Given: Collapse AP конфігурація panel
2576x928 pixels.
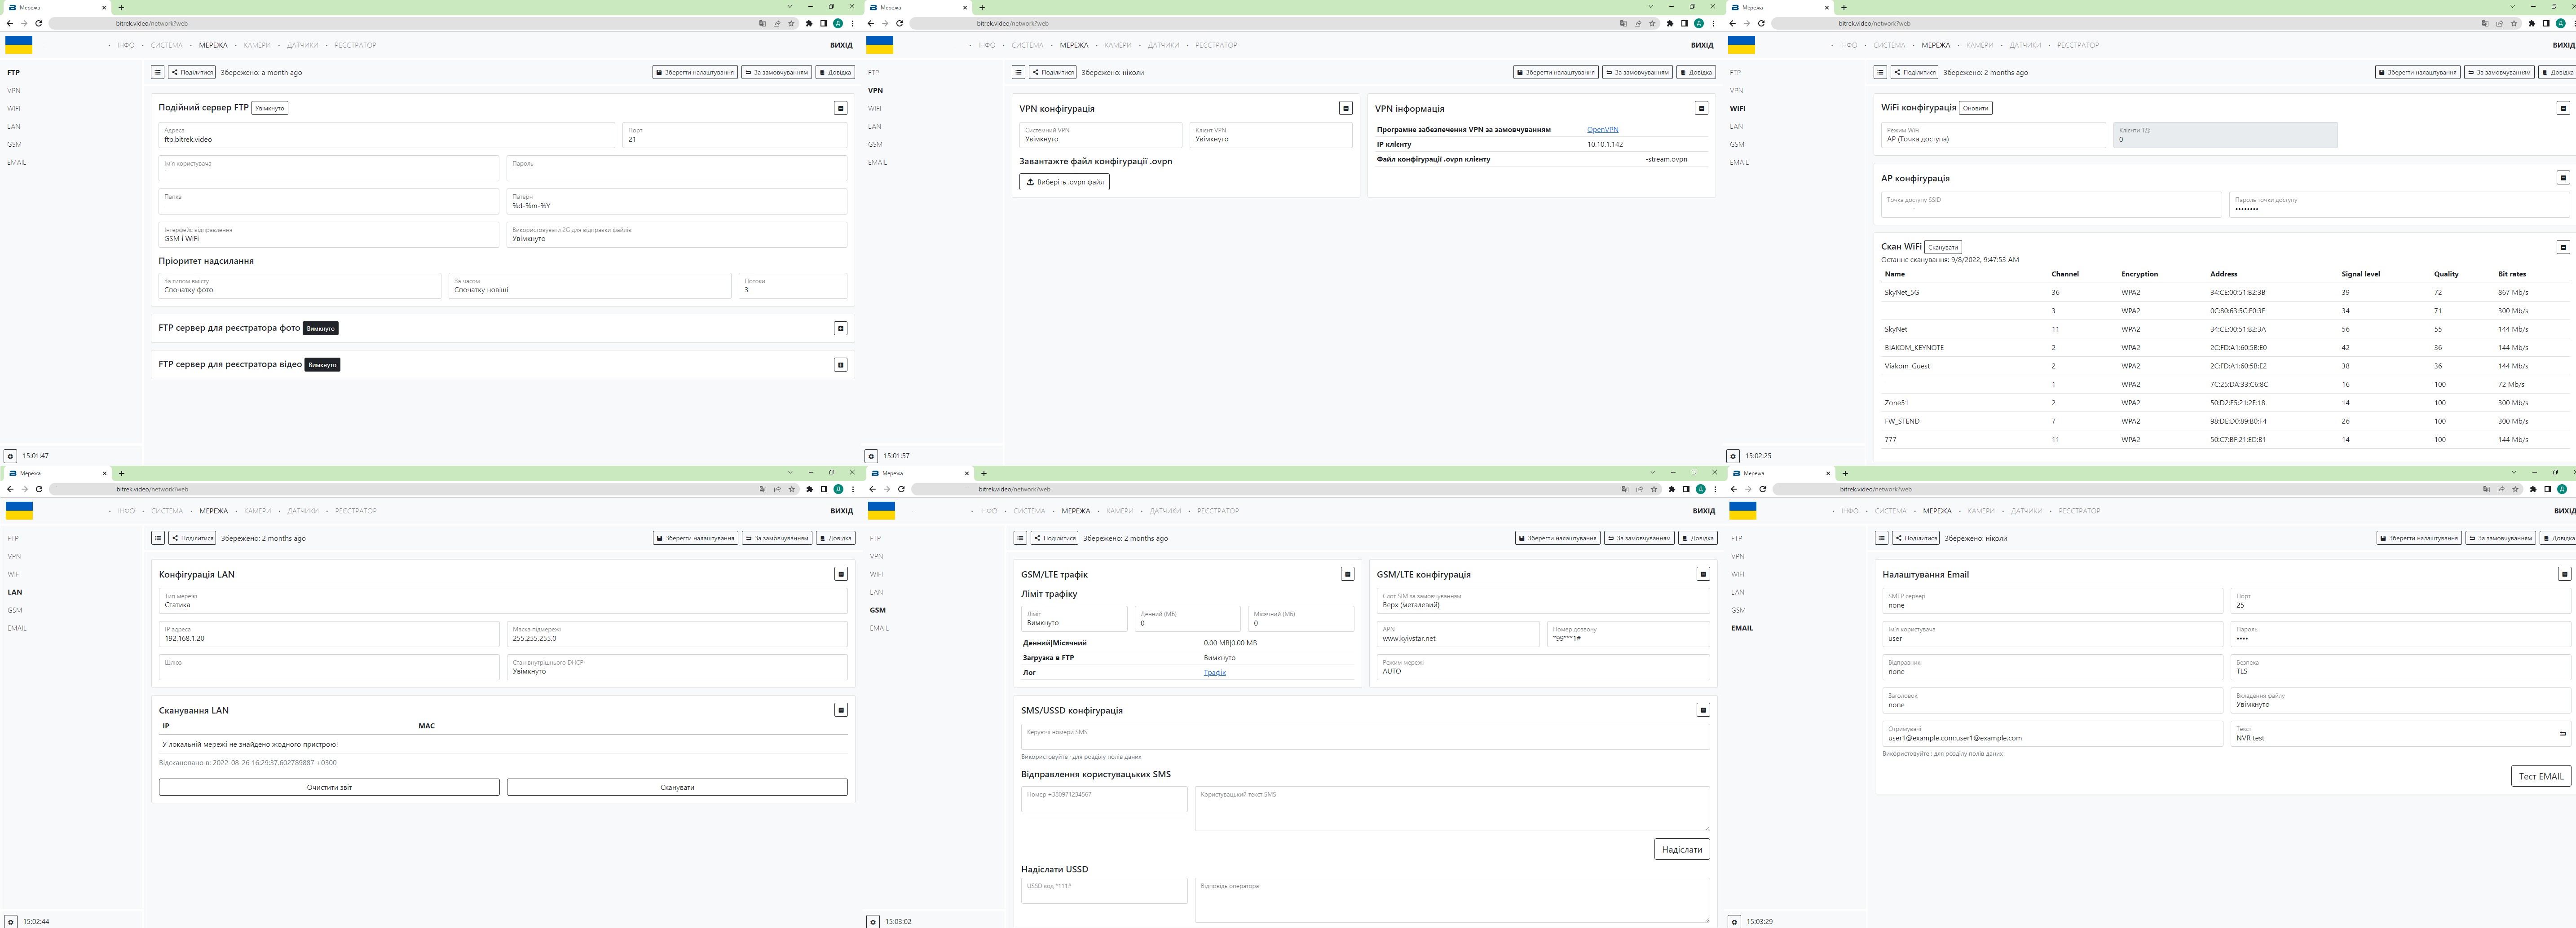Looking at the screenshot, I should click(2563, 178).
